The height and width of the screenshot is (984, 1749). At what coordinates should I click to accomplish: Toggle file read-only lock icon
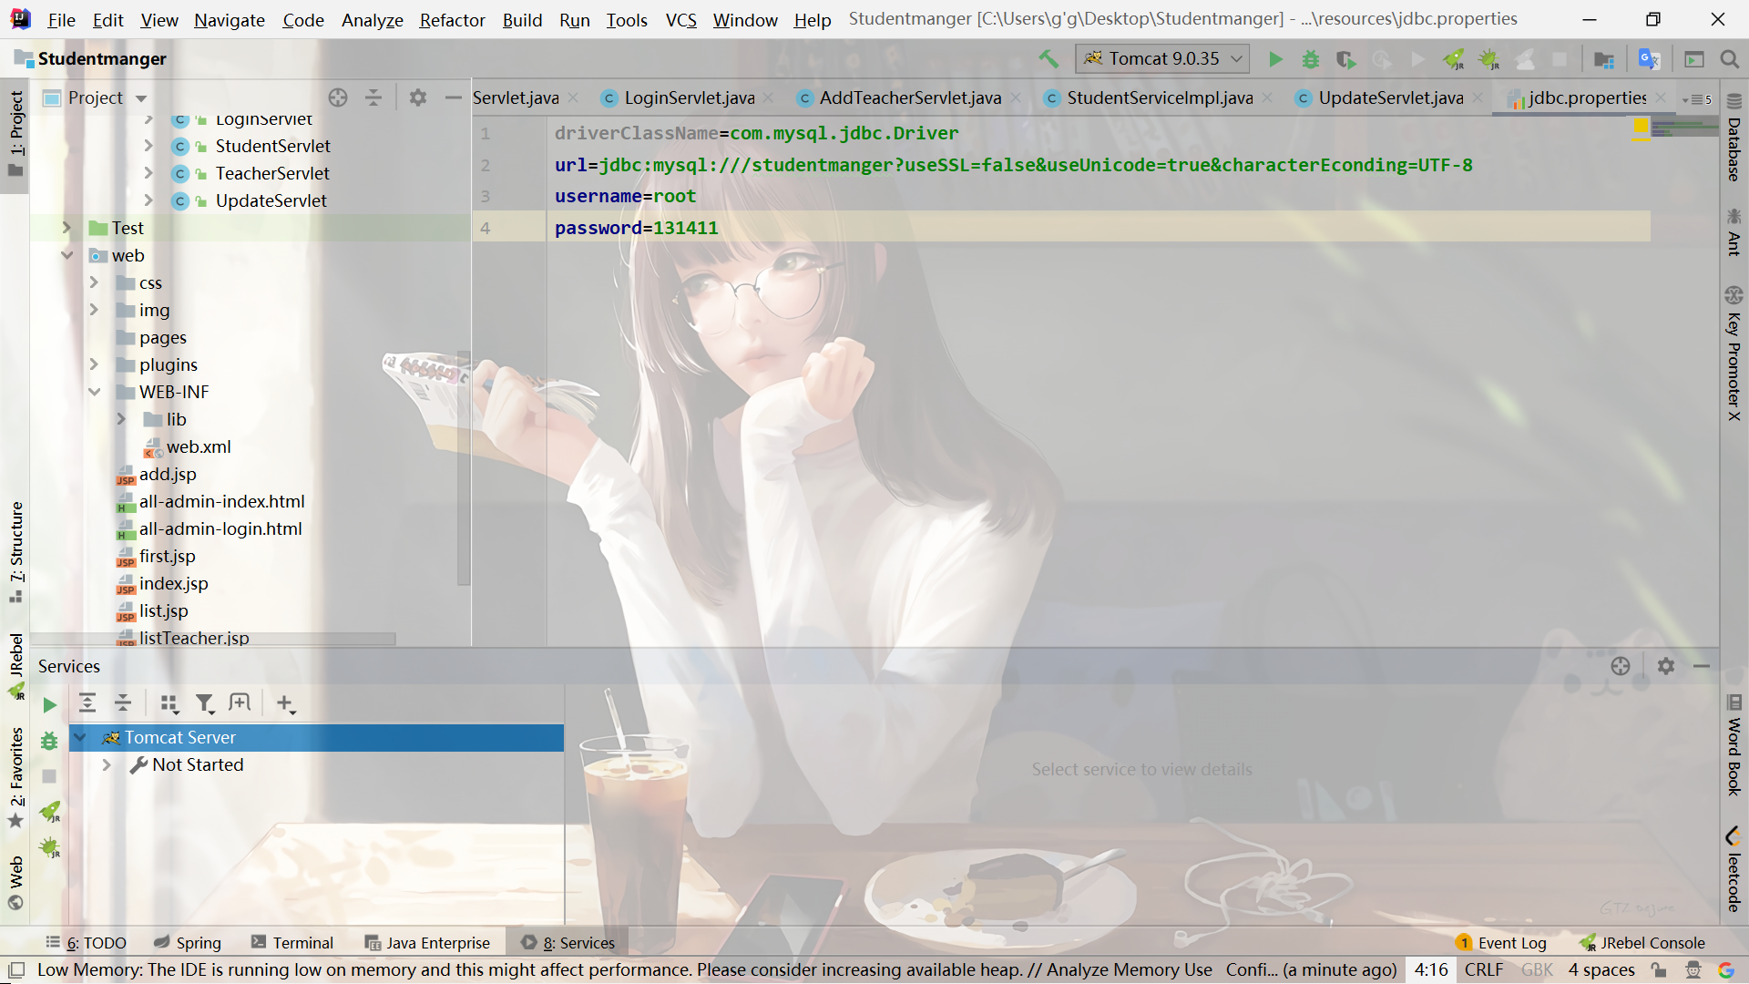coord(1659,970)
